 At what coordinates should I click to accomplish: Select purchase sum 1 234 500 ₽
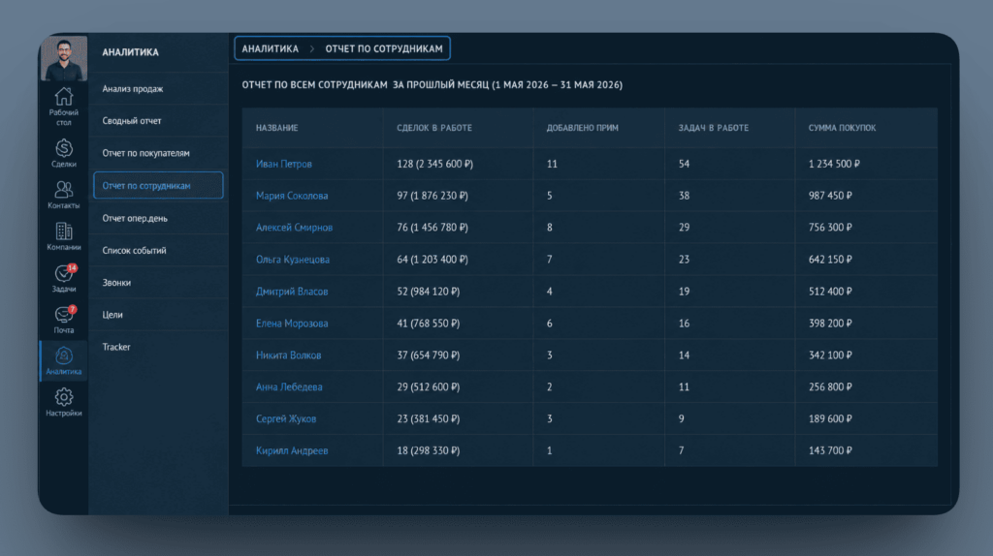(834, 164)
